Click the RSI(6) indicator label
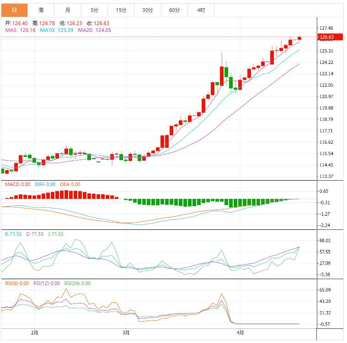 [x=16, y=283]
